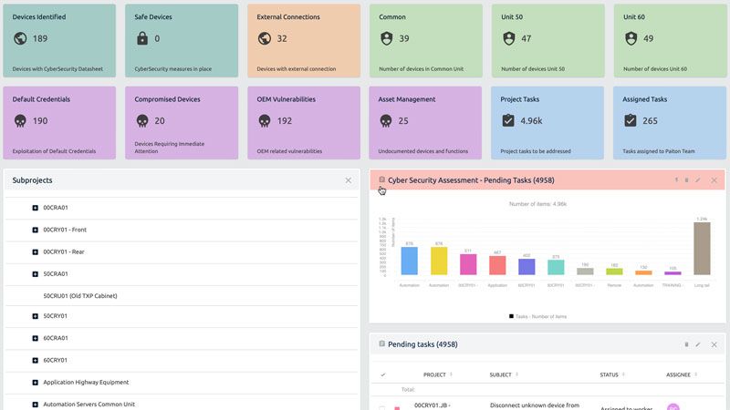
Task: Click the shield icon in Unit 50 card
Action: tap(509, 38)
